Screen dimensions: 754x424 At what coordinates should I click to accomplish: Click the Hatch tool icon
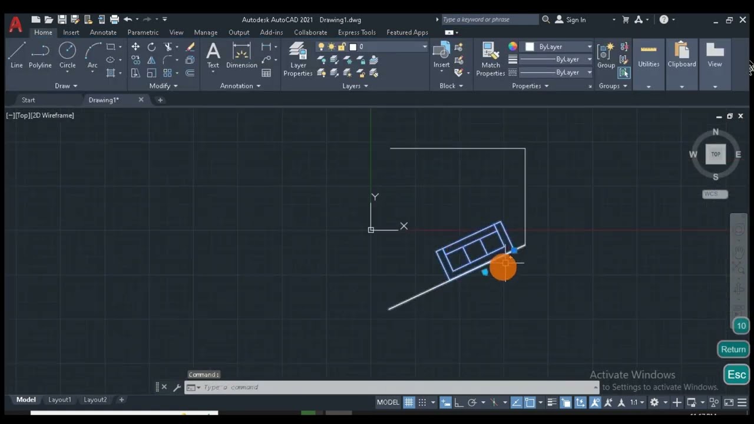point(110,73)
